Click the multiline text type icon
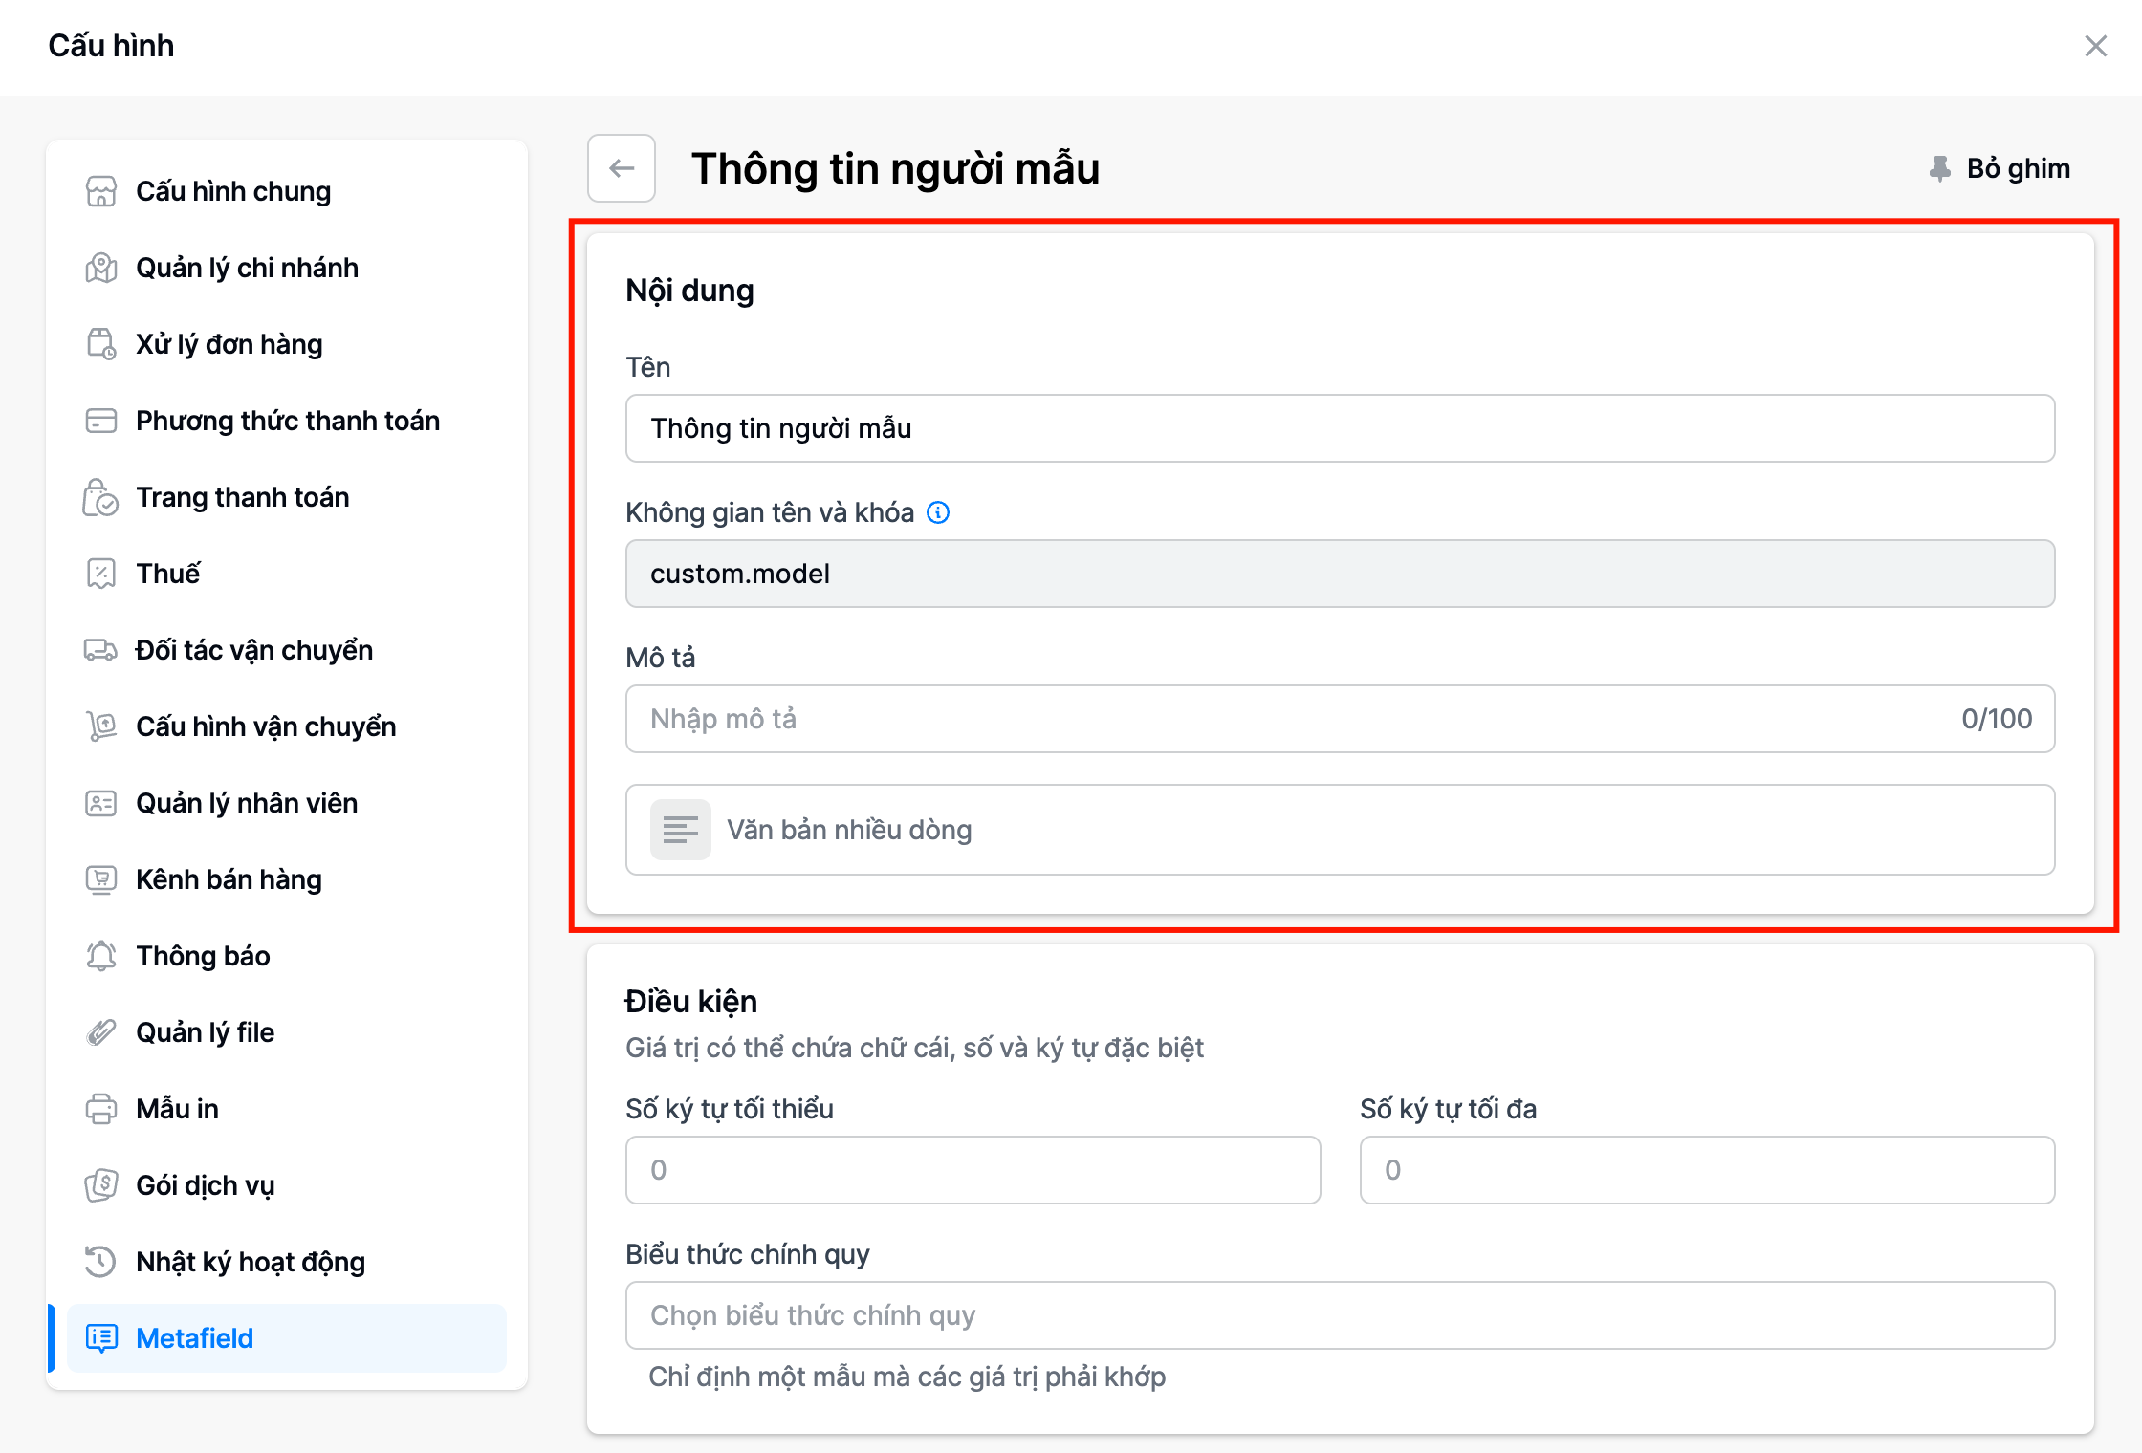2142x1453 pixels. (681, 830)
